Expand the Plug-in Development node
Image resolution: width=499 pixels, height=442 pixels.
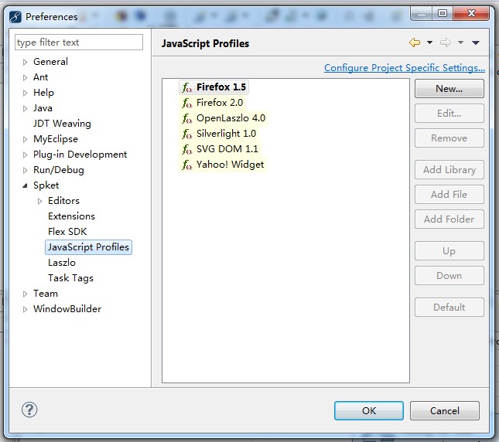tap(25, 155)
